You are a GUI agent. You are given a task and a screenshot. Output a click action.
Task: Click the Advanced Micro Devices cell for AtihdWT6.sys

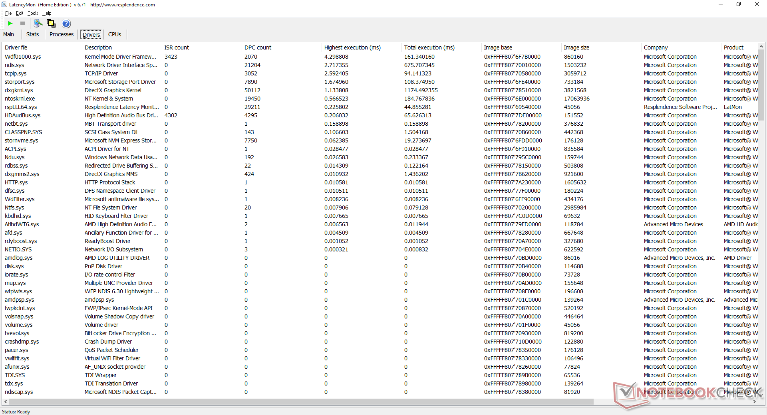pyautogui.click(x=674, y=224)
